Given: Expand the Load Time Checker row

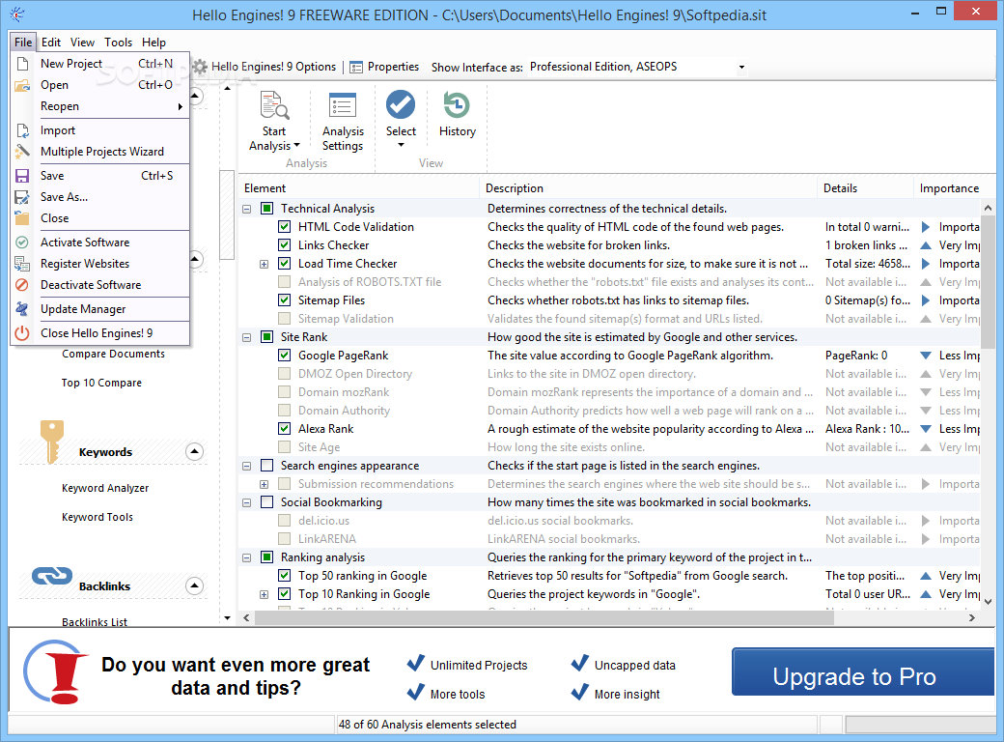Looking at the screenshot, I should 264,264.
